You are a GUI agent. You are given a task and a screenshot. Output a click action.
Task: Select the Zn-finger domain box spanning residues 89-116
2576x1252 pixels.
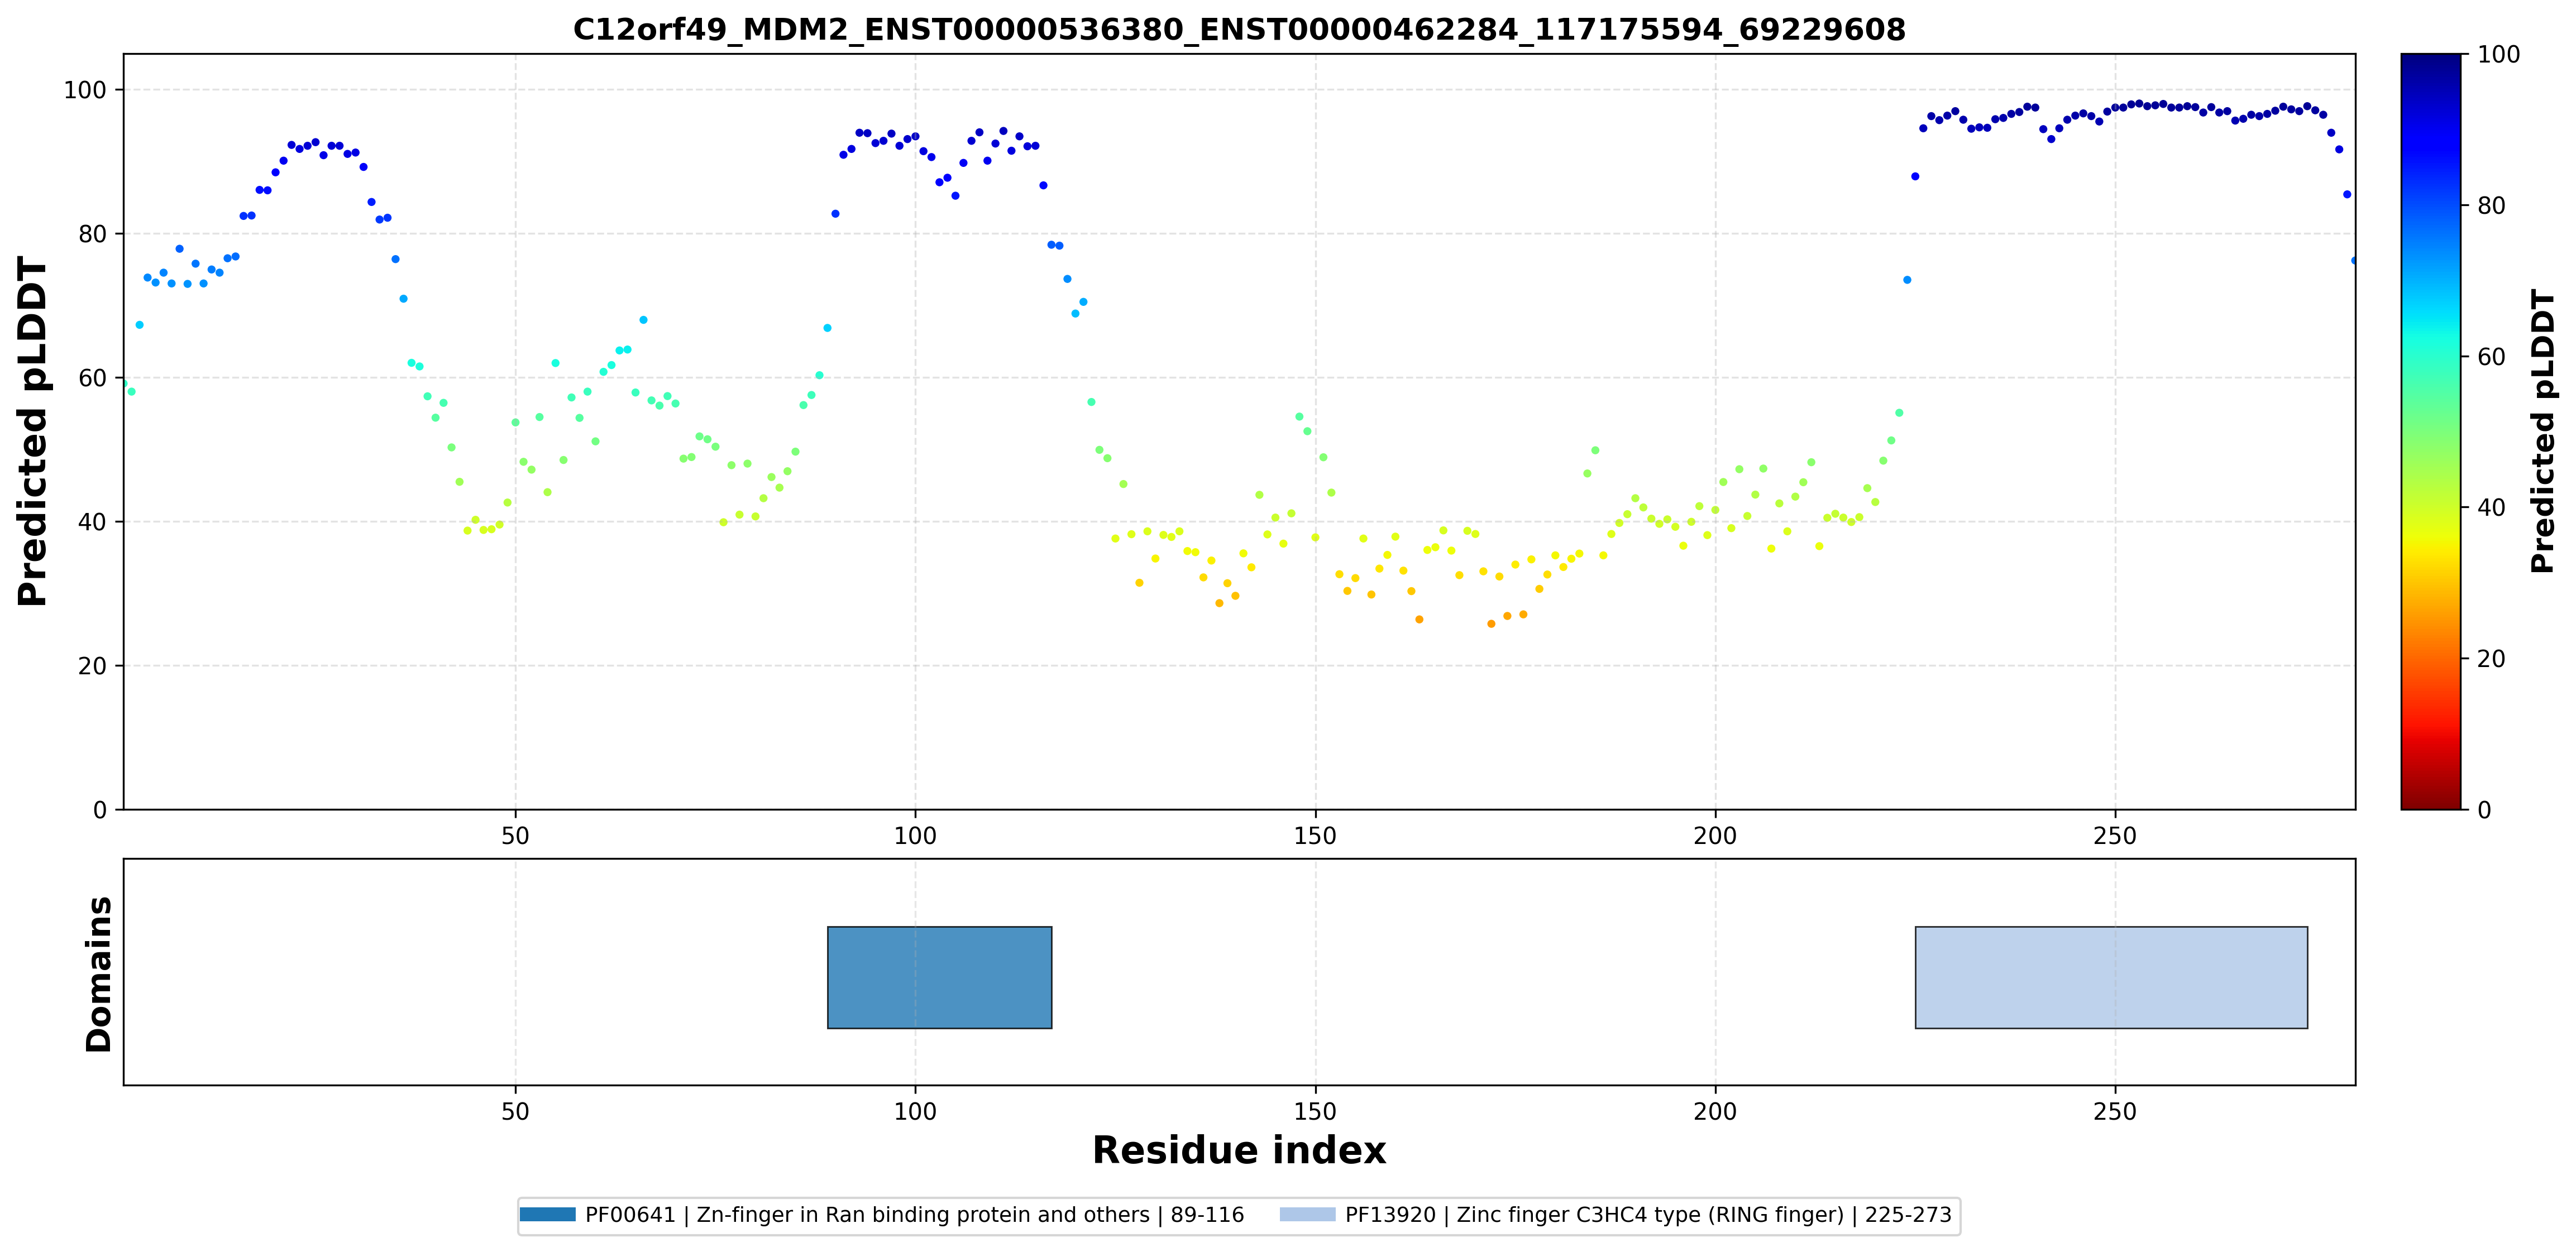click(939, 977)
